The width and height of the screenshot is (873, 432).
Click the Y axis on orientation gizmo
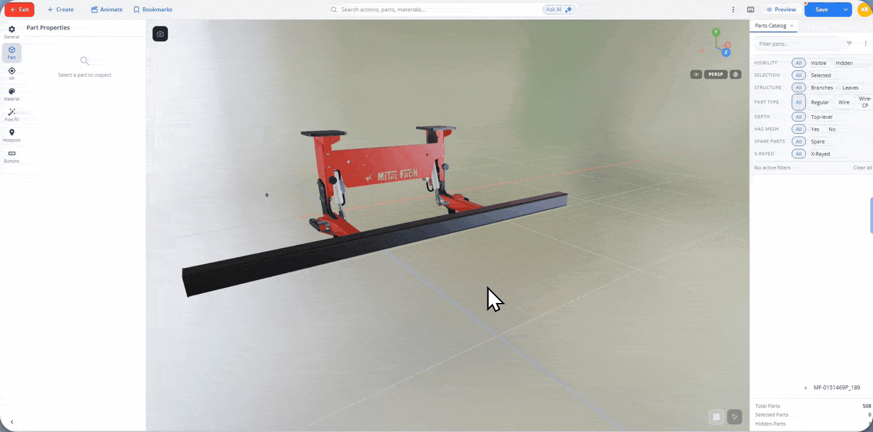coord(715,32)
